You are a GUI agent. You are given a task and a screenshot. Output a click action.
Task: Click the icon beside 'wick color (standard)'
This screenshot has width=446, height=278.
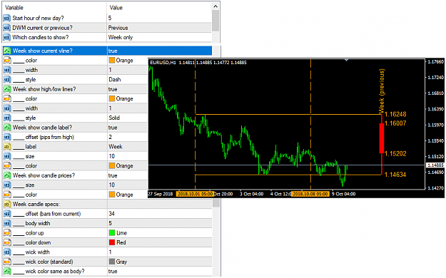click(7, 262)
